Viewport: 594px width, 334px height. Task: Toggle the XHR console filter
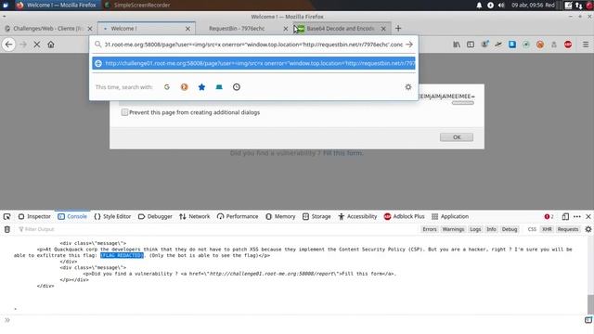(547, 229)
